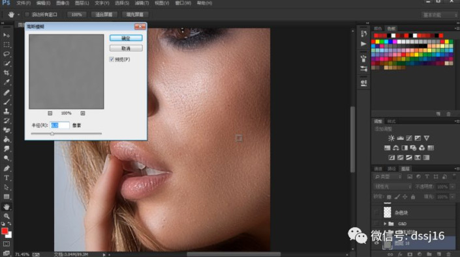460x257 pixels.
Task: Open the 填充 fill dropdown arrow
Action: tap(453, 196)
